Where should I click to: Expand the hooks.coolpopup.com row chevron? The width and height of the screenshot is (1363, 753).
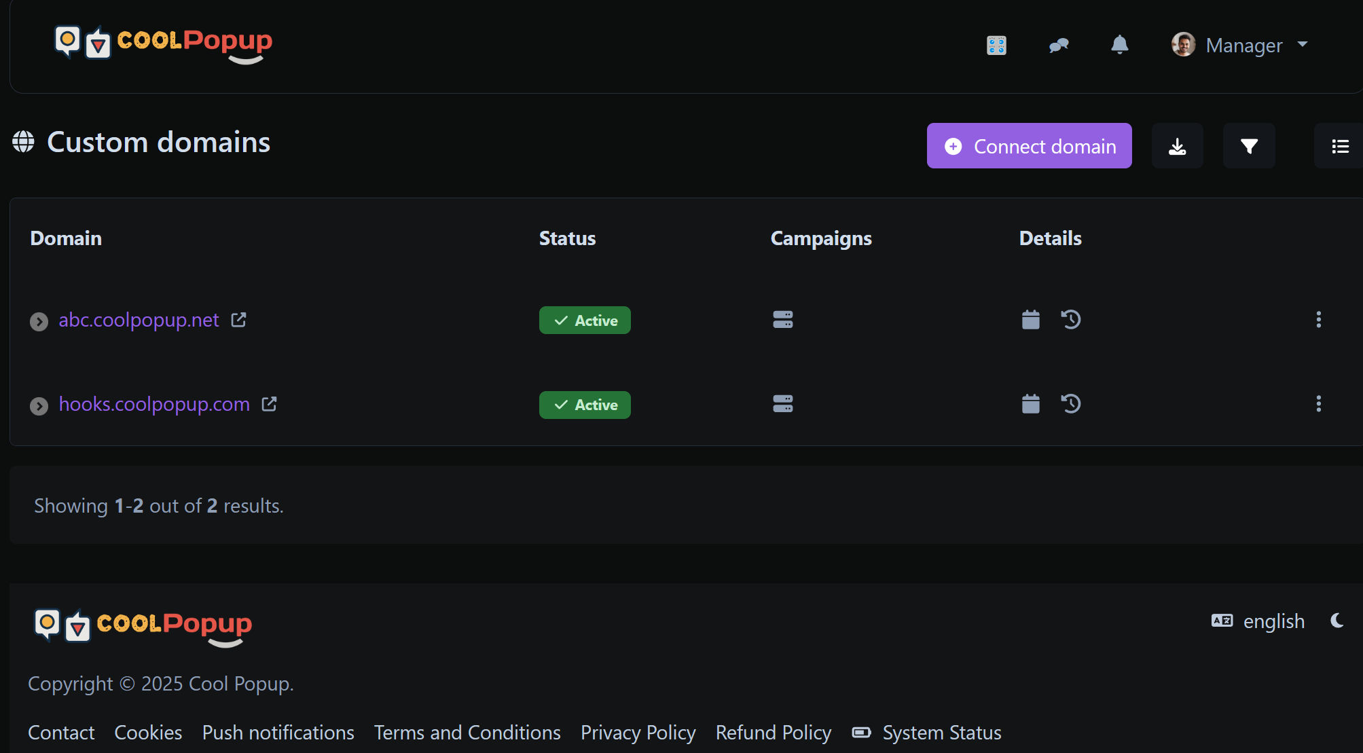pyautogui.click(x=39, y=406)
